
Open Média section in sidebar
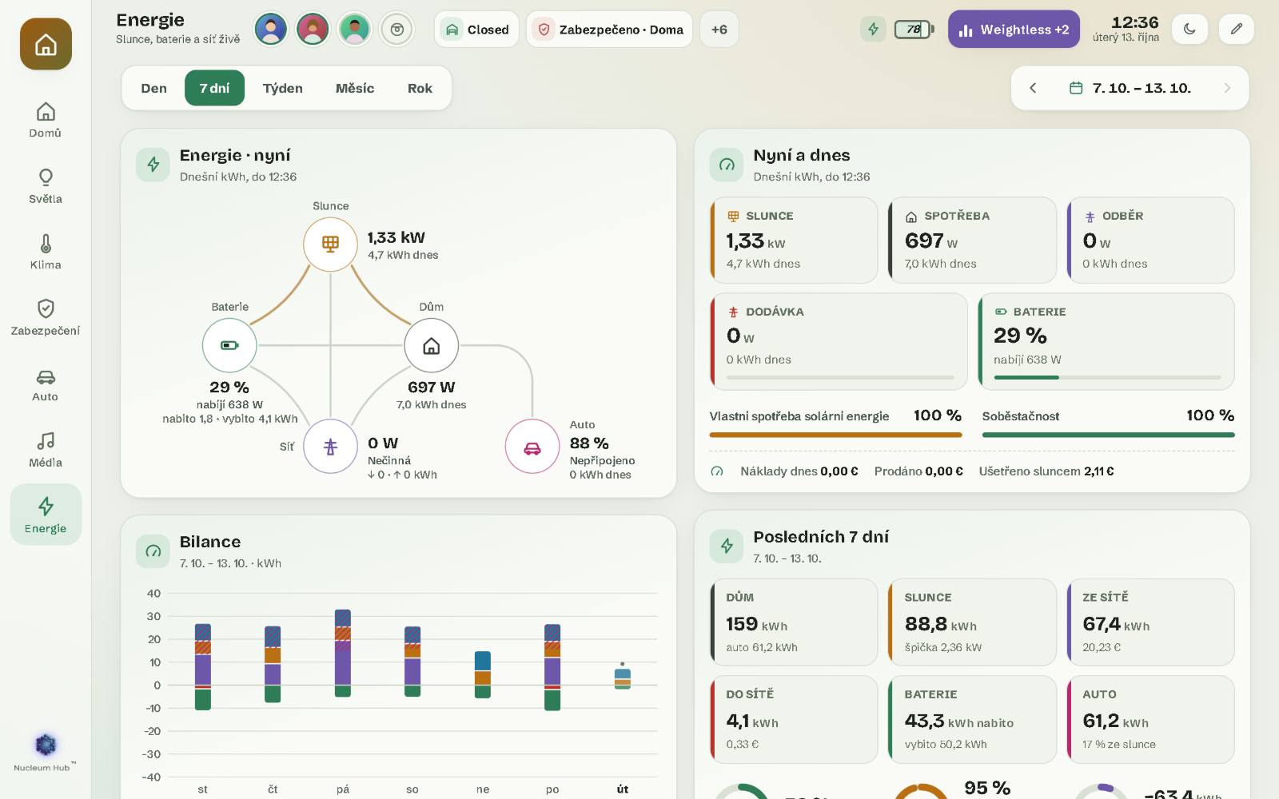(x=46, y=450)
